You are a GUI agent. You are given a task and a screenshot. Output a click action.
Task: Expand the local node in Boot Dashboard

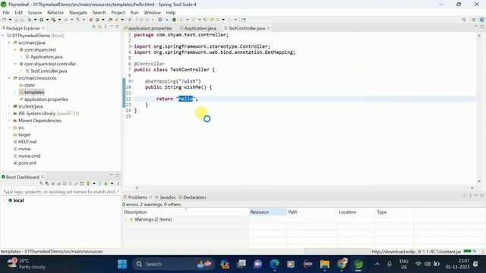pyautogui.click(x=4, y=200)
